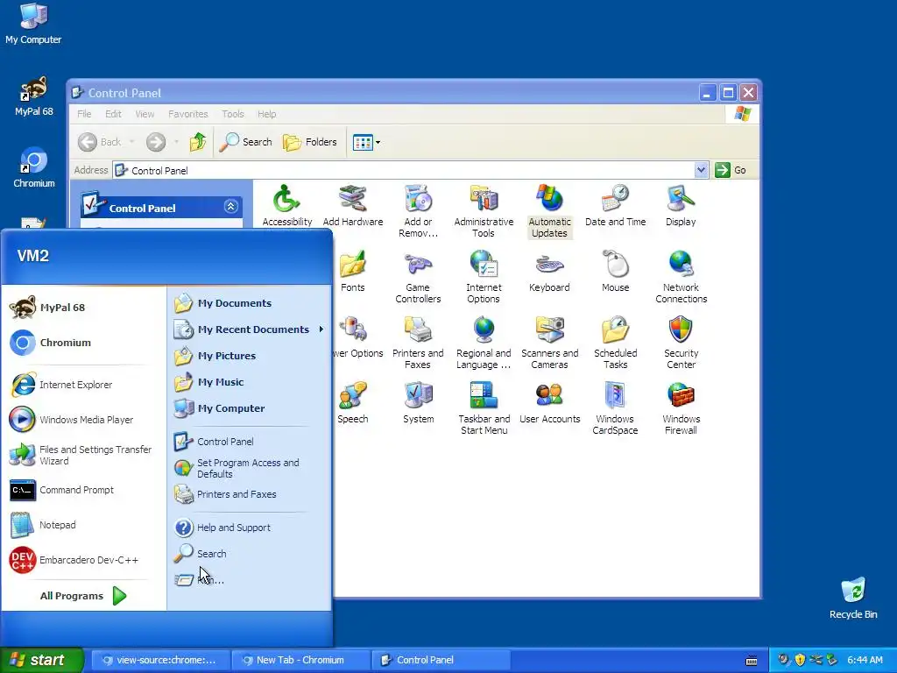
Task: Open Printers and Faxes in Control Panel window
Action: click(x=418, y=343)
